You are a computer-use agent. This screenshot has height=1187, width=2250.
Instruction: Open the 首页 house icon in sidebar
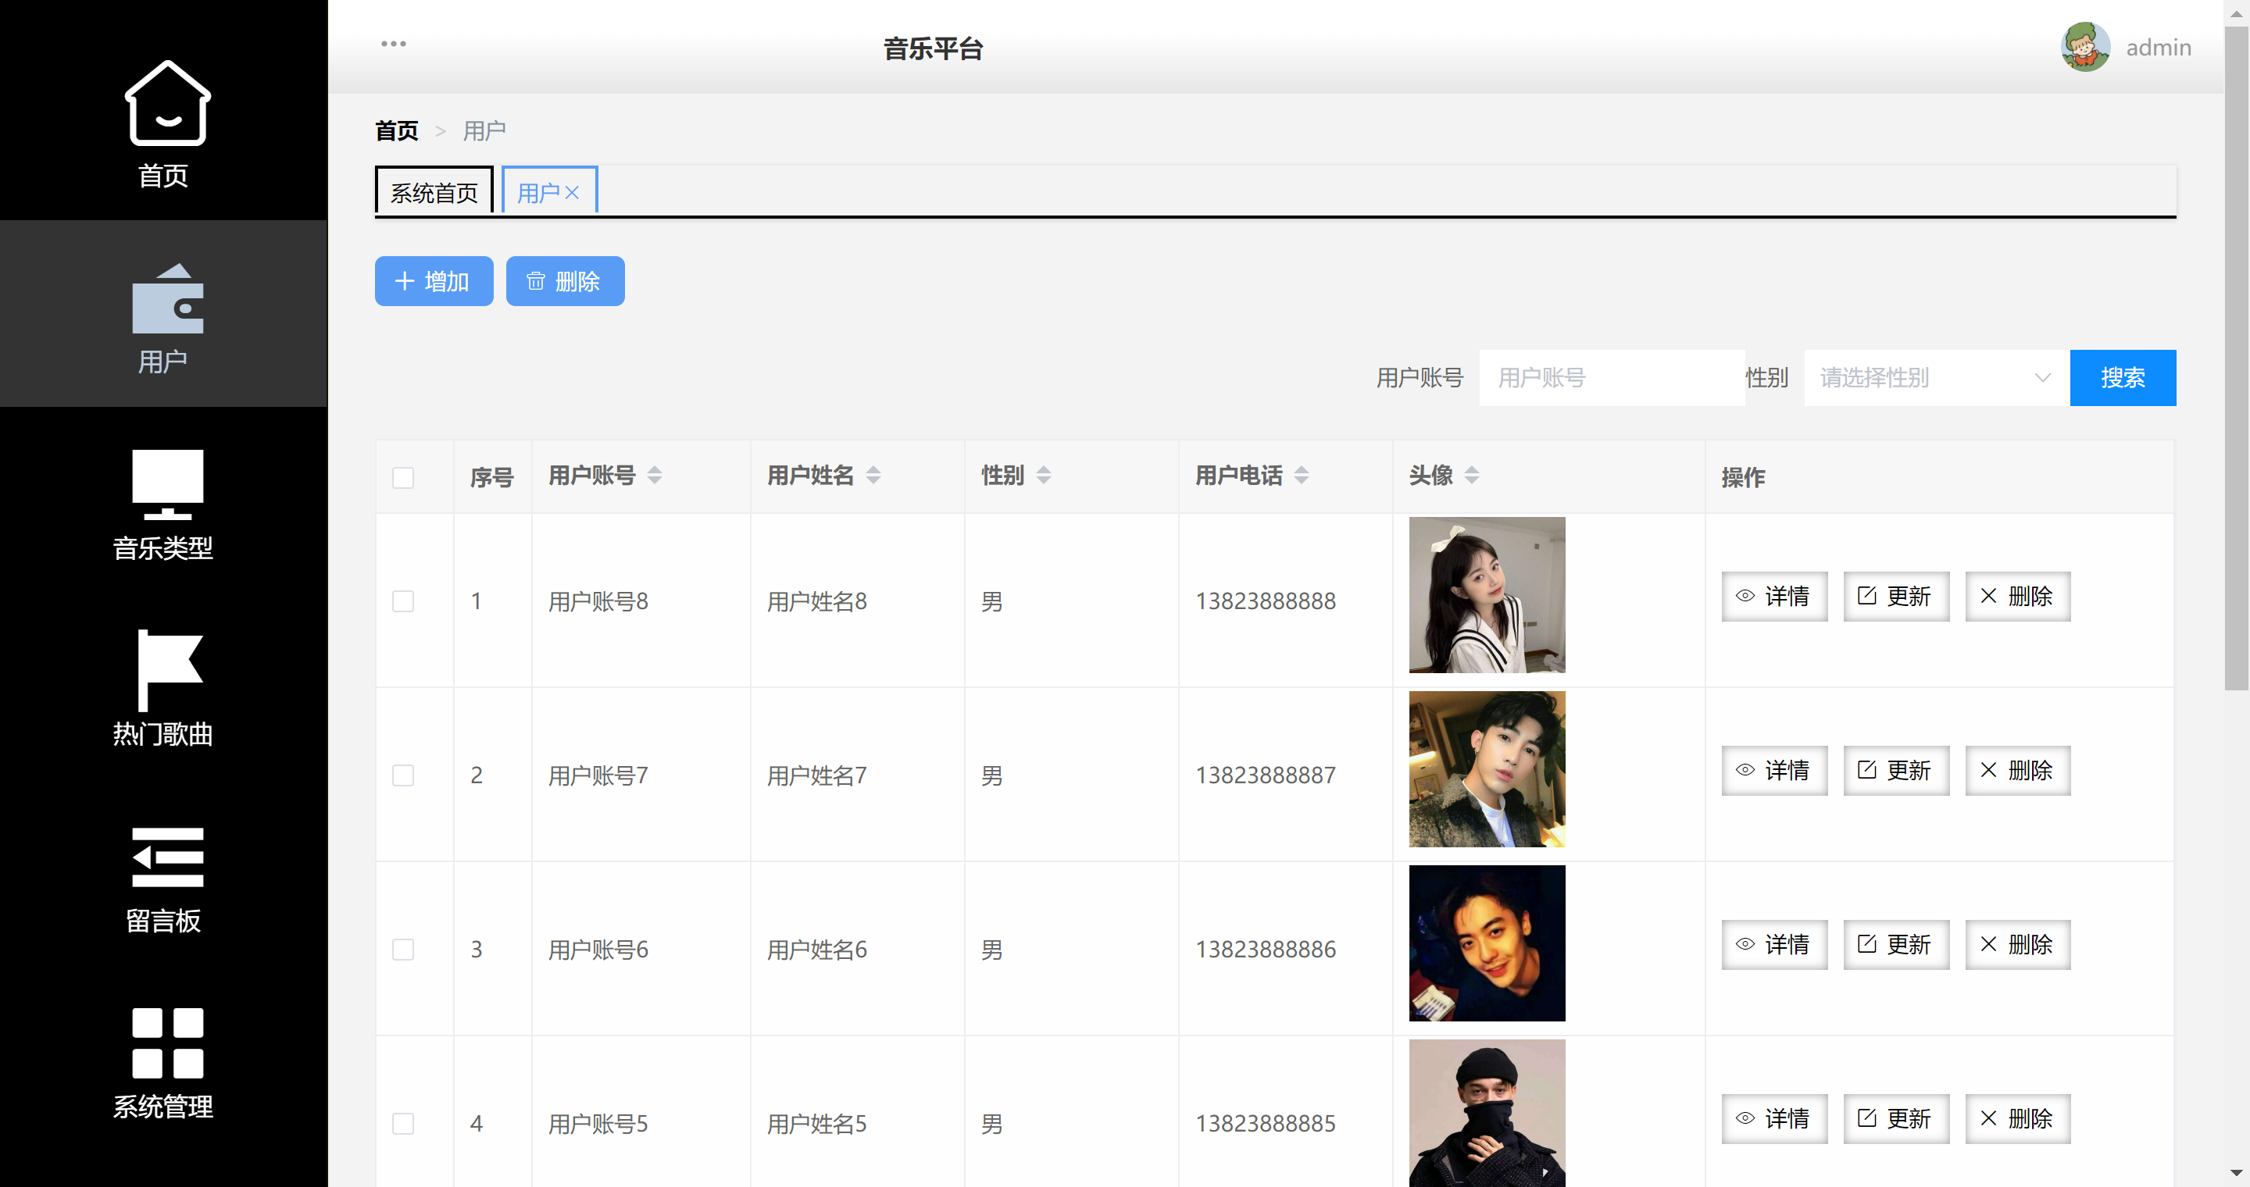coord(167,103)
